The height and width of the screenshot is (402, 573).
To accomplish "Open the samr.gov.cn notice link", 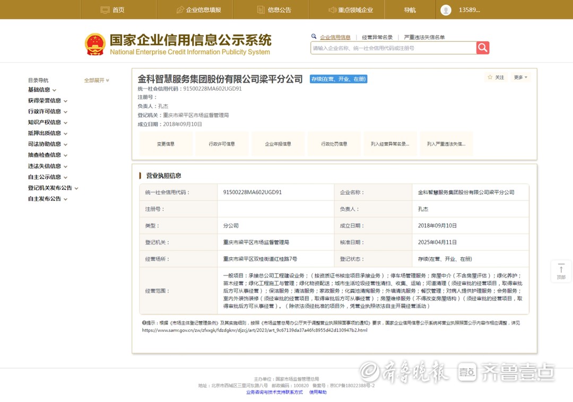I will [255, 330].
